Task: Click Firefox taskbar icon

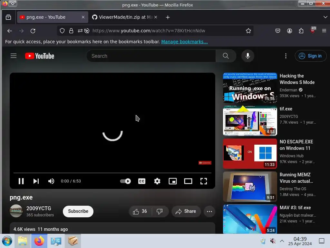Action: [x=39, y=241]
